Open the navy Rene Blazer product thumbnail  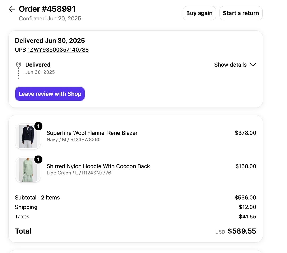pyautogui.click(x=28, y=136)
